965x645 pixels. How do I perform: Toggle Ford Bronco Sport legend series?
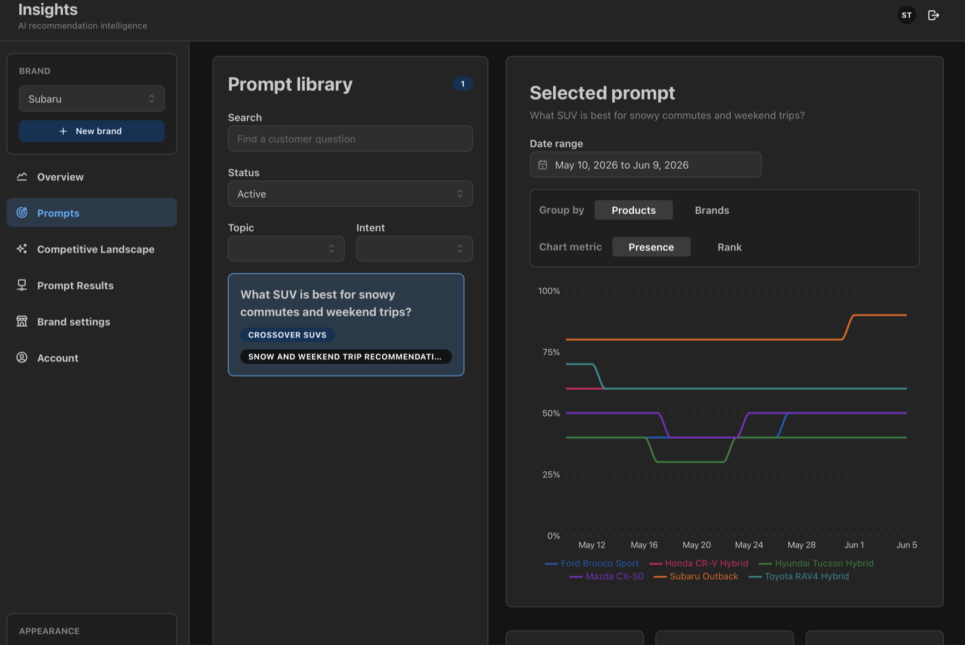[x=592, y=563]
